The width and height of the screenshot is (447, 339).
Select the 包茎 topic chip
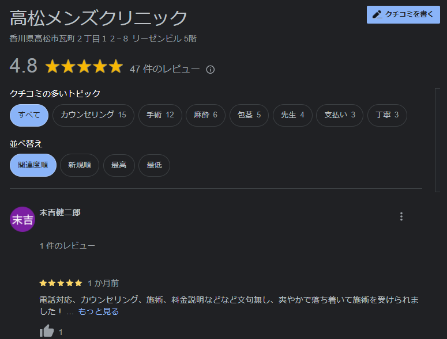tap(249, 115)
